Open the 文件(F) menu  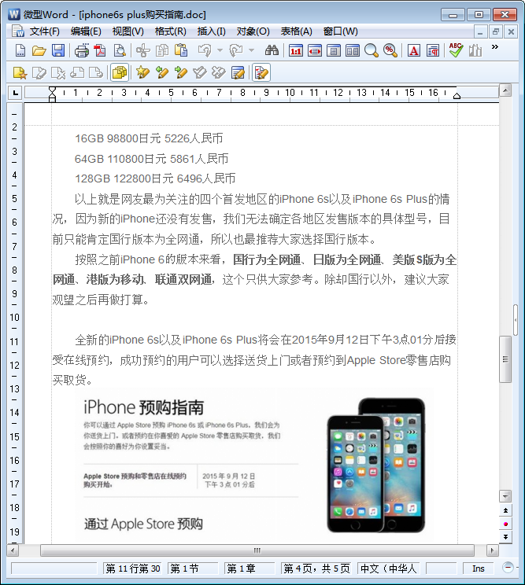tap(44, 31)
